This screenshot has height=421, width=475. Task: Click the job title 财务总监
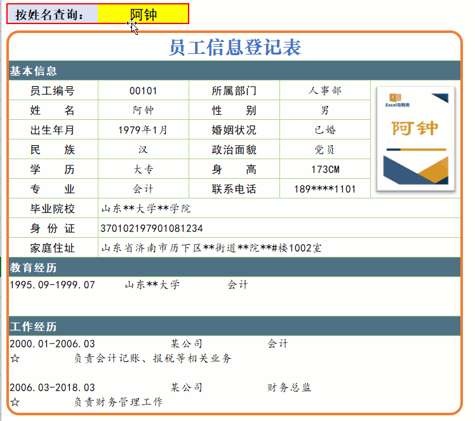click(290, 387)
